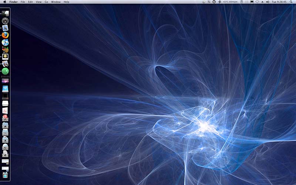This screenshot has height=185, width=296.
Task: Click the date and time clock
Action: click(x=279, y=2)
